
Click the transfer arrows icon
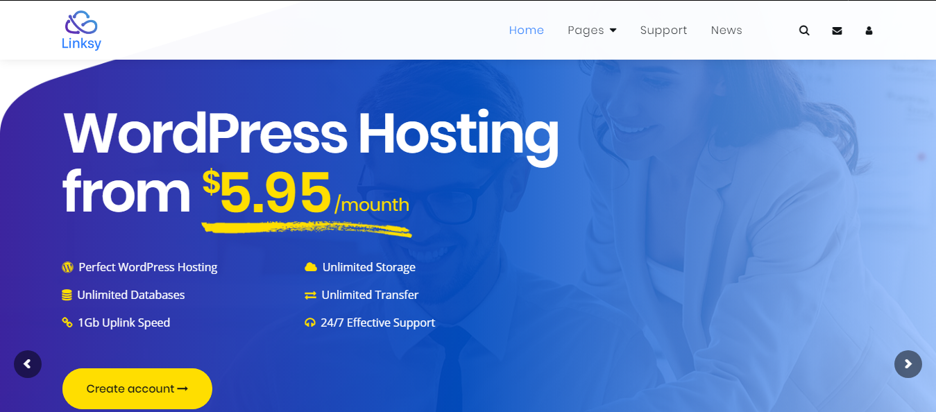pos(310,295)
